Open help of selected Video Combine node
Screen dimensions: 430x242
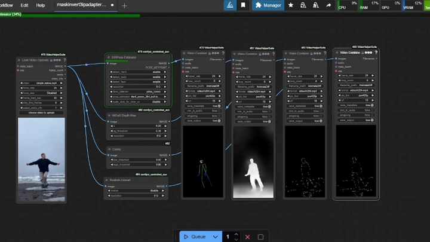pyautogui.click(x=376, y=53)
